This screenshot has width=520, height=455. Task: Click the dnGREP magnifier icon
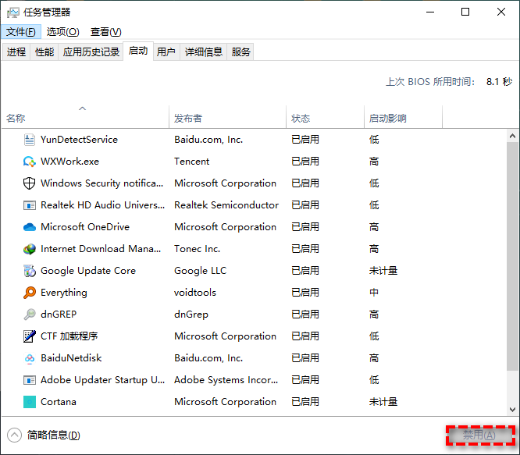(x=29, y=315)
